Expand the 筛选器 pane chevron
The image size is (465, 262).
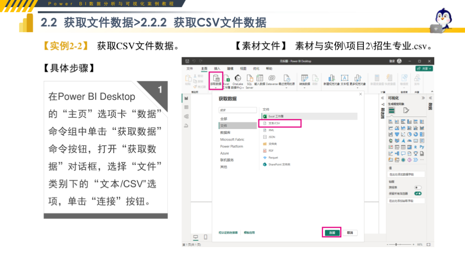(382, 98)
